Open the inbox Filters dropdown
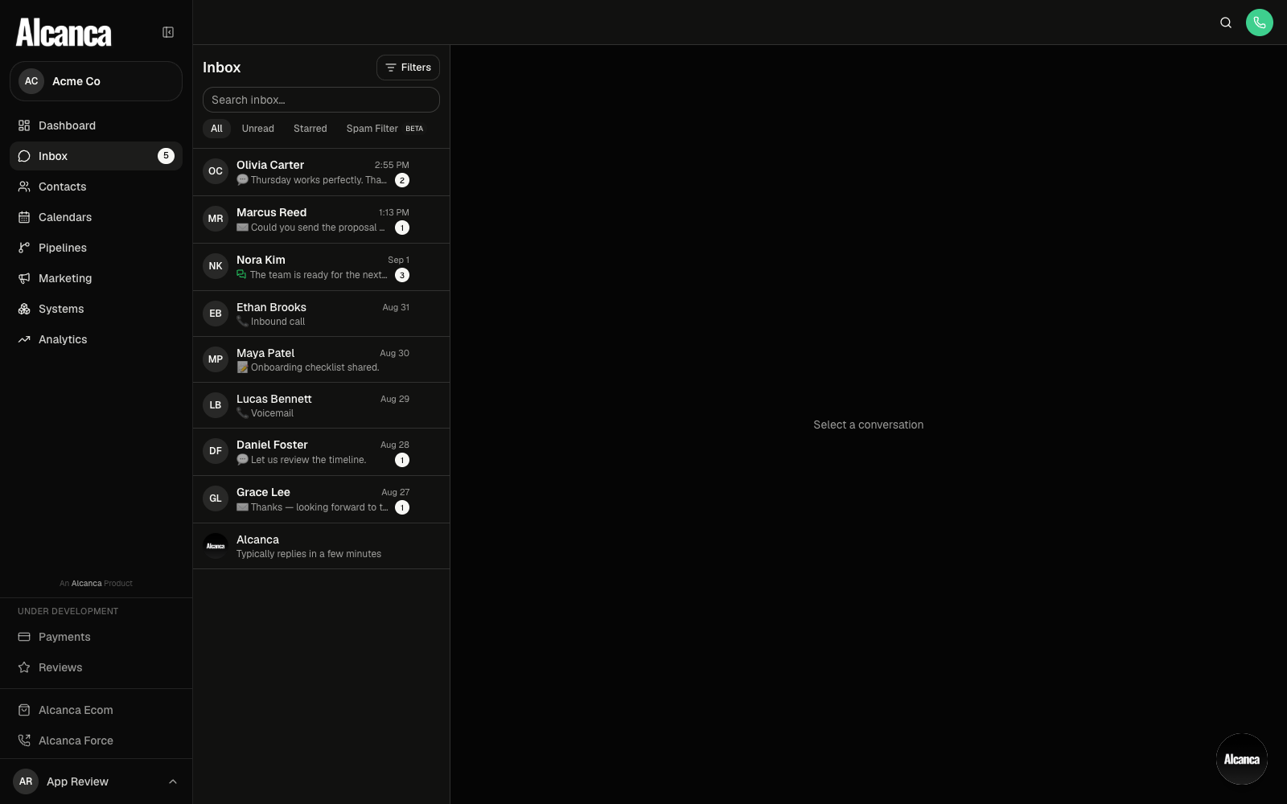The image size is (1287, 804). click(408, 68)
